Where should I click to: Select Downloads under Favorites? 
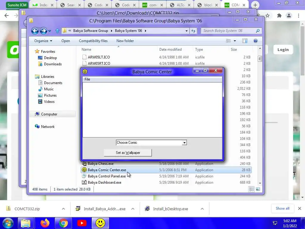[x=53, y=64]
